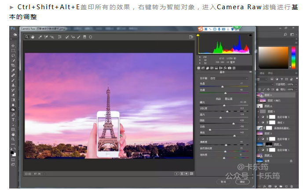308x192 pixels.
Task: Select the Move tool in Photoshop toolbox
Action: pyautogui.click(x=13, y=46)
